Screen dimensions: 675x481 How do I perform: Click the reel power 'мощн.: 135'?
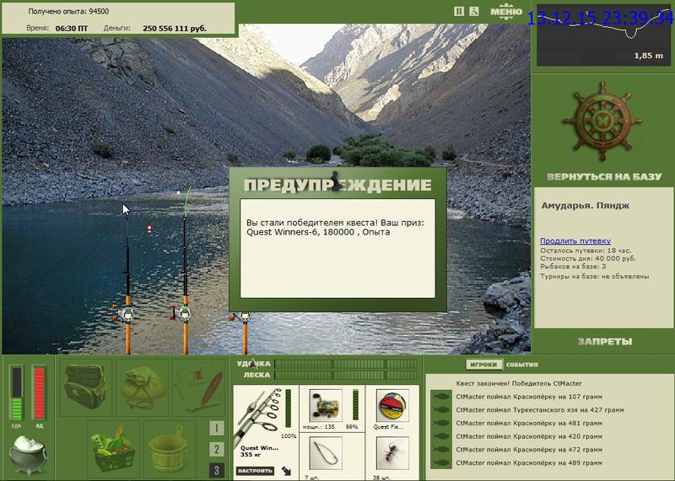(x=319, y=427)
